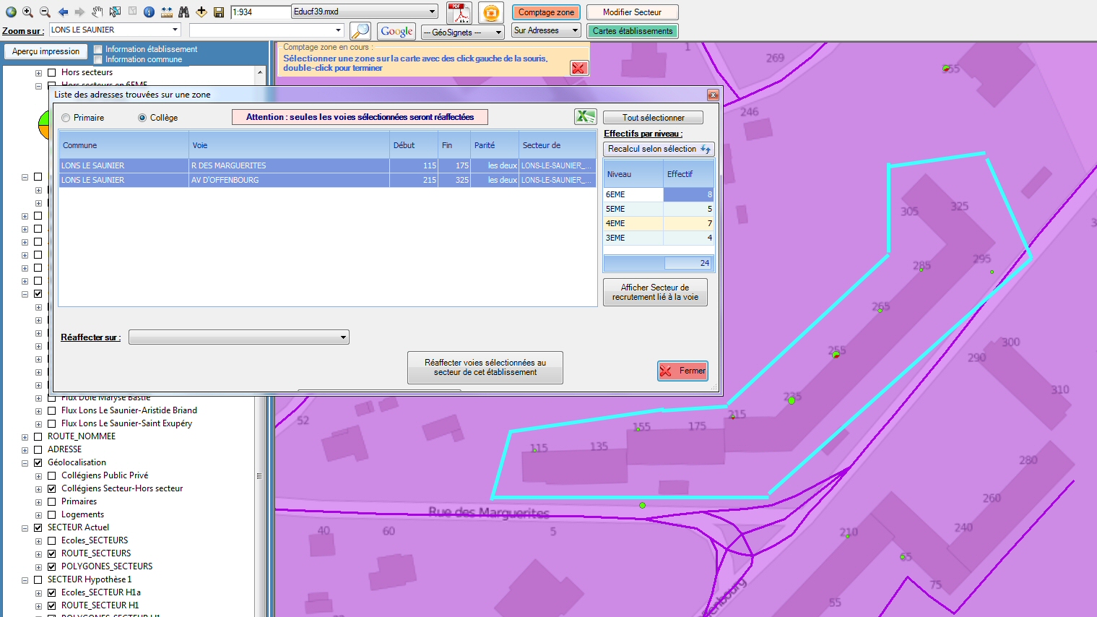Toggle Information commune checkbox

(98, 60)
